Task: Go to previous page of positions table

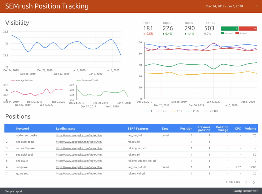Action: click(246, 182)
